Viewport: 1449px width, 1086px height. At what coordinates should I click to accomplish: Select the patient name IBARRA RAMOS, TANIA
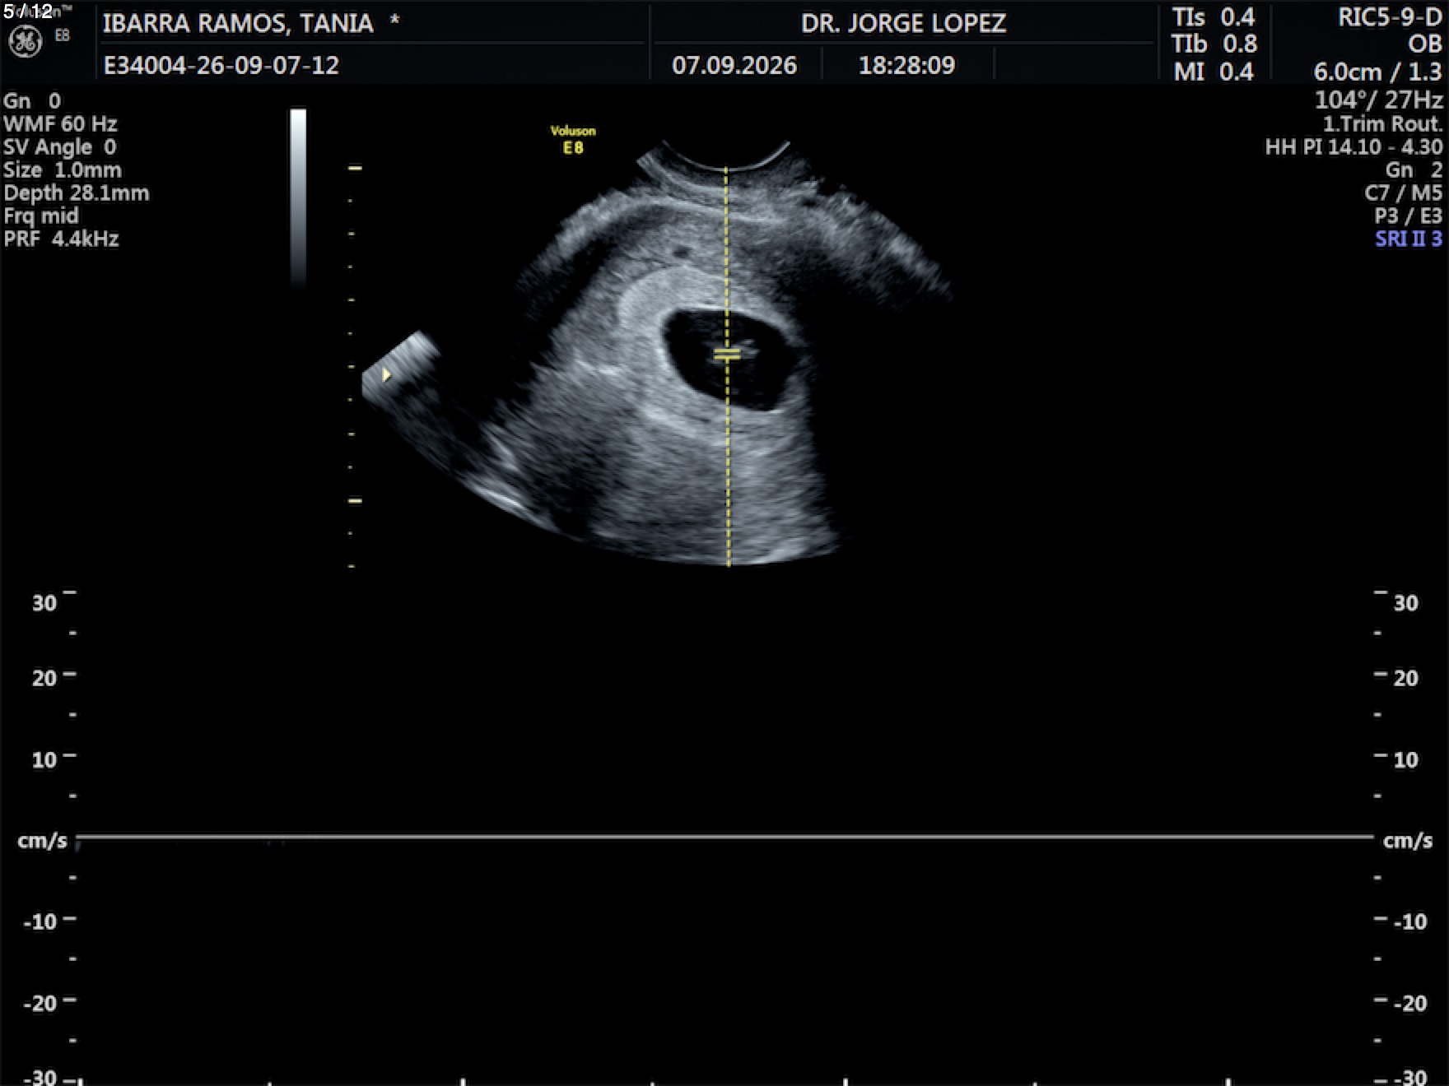click(x=238, y=23)
